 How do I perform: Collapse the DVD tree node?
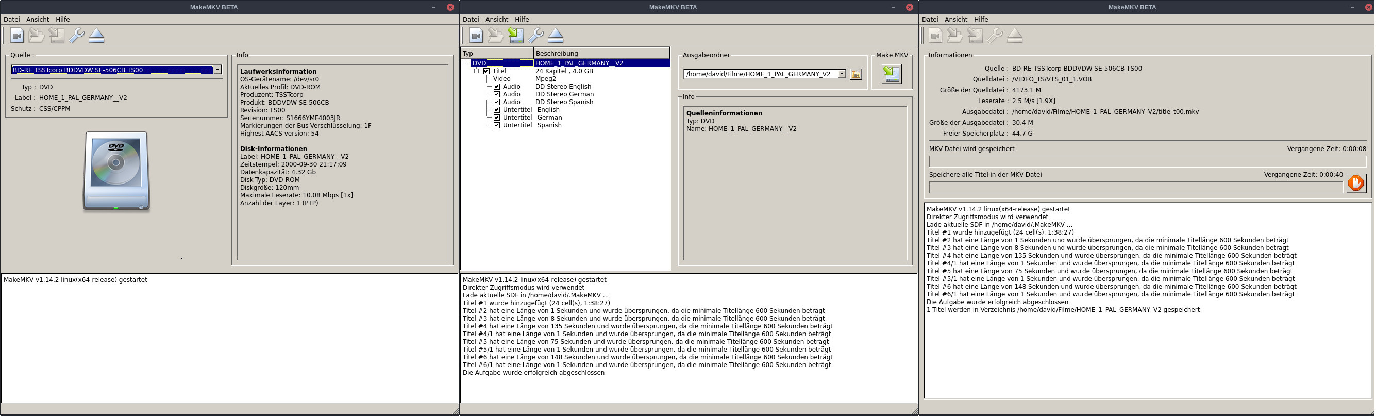coord(466,63)
